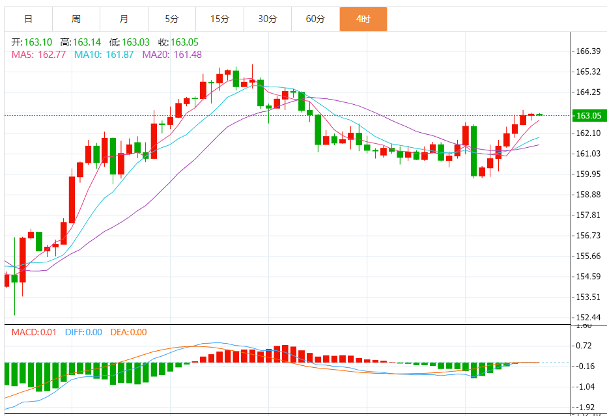Click the DIFF:0.00 indicator label

83,332
